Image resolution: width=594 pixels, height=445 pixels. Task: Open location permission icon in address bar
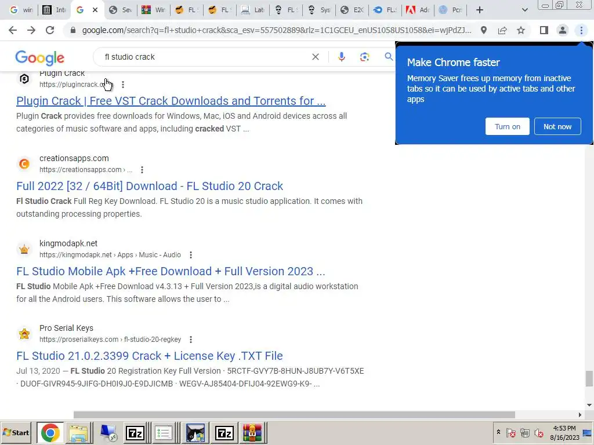(484, 30)
